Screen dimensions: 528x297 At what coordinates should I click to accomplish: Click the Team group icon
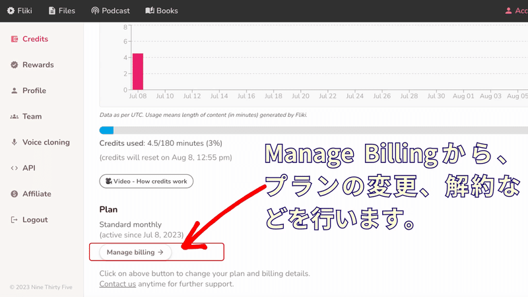(14, 117)
